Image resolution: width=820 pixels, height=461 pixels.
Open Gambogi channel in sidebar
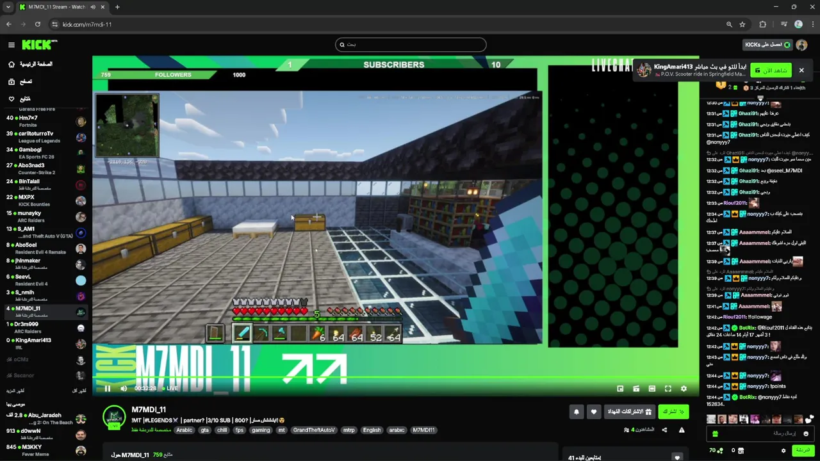tap(45, 153)
